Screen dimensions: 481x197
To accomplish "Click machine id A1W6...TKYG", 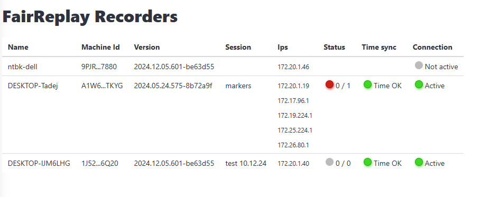I will tap(102, 86).
